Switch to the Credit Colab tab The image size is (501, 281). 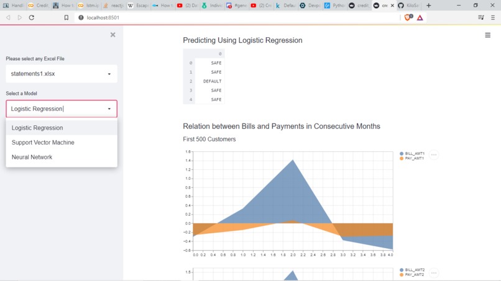tap(38, 6)
